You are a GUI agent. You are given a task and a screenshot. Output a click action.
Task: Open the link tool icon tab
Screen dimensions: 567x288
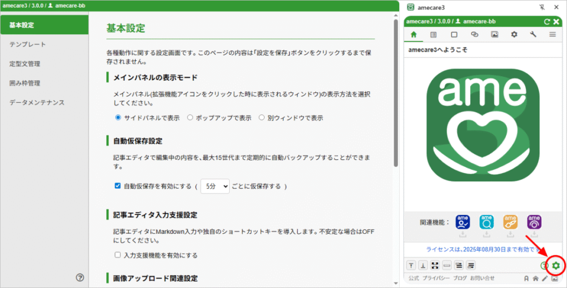click(x=474, y=34)
